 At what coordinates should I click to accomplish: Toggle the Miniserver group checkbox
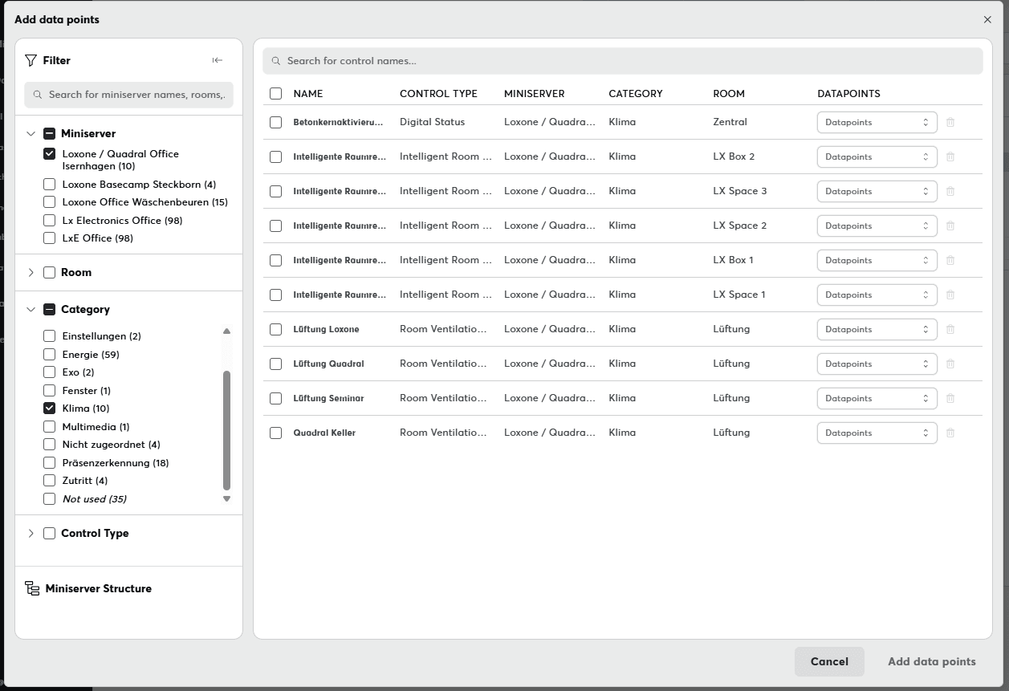pos(50,134)
